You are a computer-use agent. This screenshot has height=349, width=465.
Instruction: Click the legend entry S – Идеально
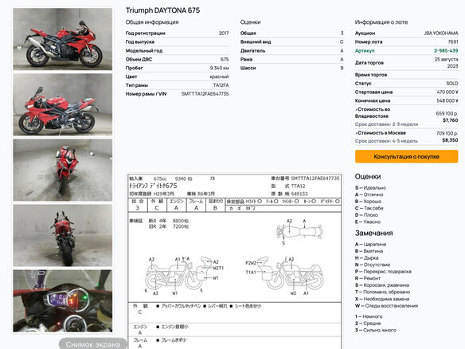click(x=370, y=188)
